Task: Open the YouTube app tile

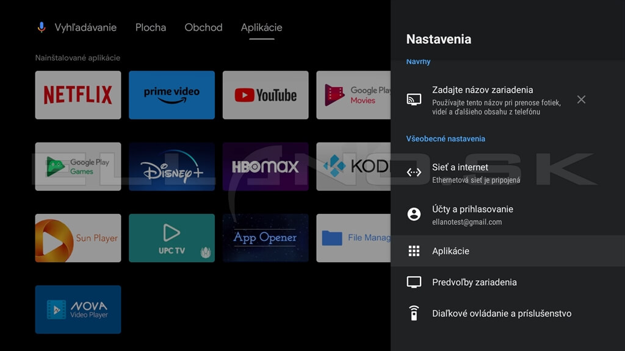Action: point(266,95)
